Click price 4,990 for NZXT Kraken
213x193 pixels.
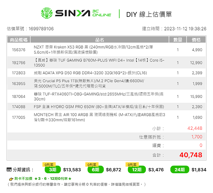click(x=197, y=50)
